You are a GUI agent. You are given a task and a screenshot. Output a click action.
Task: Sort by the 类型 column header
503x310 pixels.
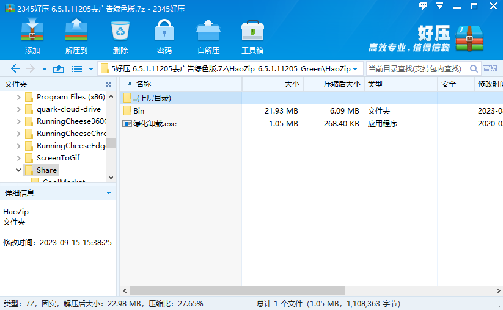click(401, 84)
